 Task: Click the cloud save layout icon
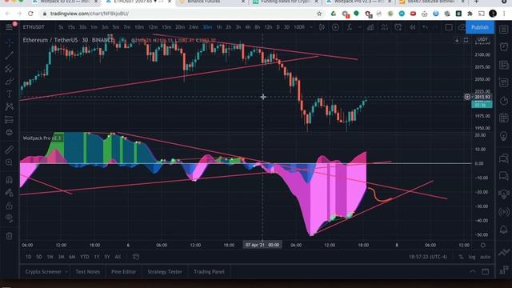click(462, 27)
